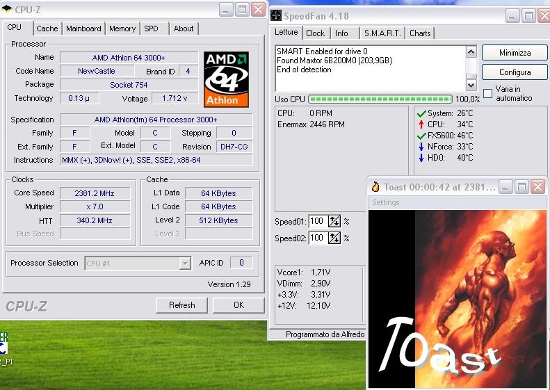Click the Speed01 percentage input field
The width and height of the screenshot is (550, 390).
click(318, 221)
